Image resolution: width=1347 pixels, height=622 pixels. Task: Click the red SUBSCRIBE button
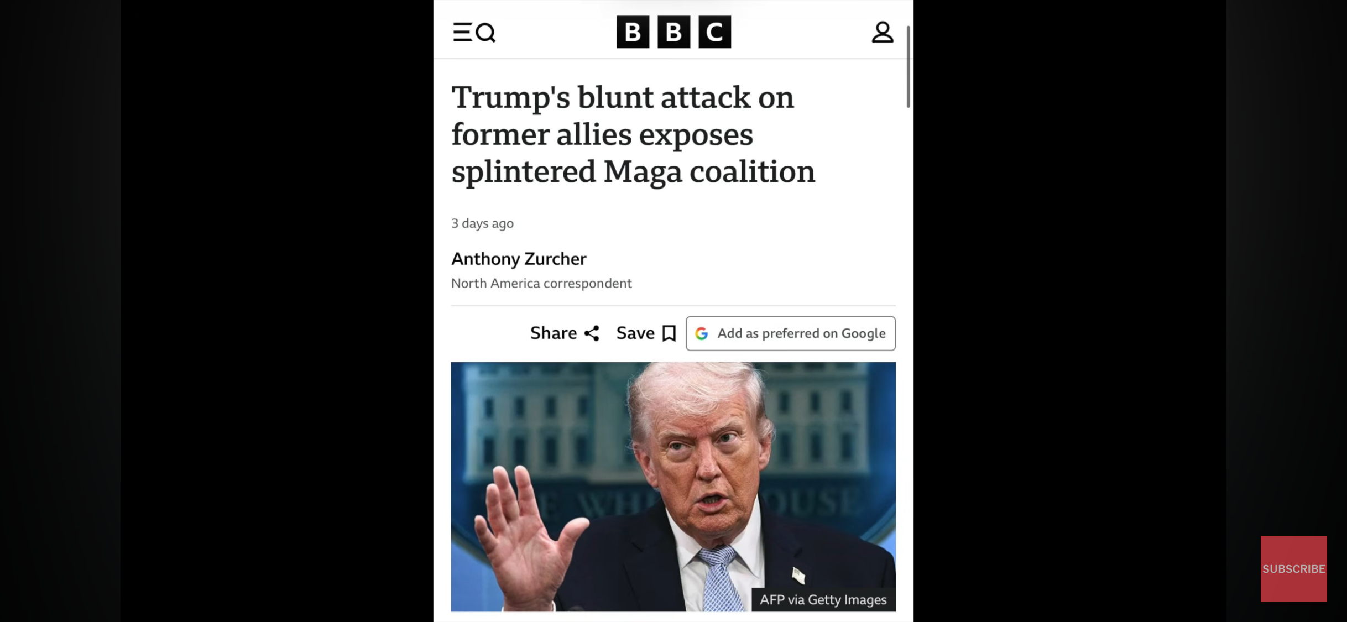pos(1293,569)
